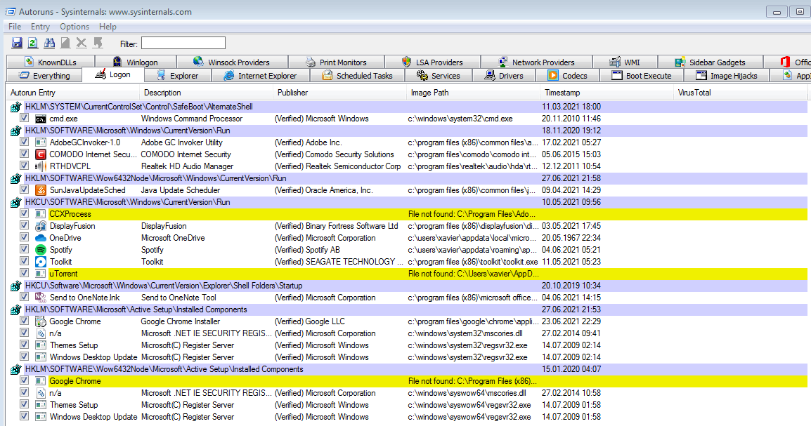Click the n/a mscories.dll system32 entry icon
This screenshot has height=426, width=811.
(x=40, y=333)
